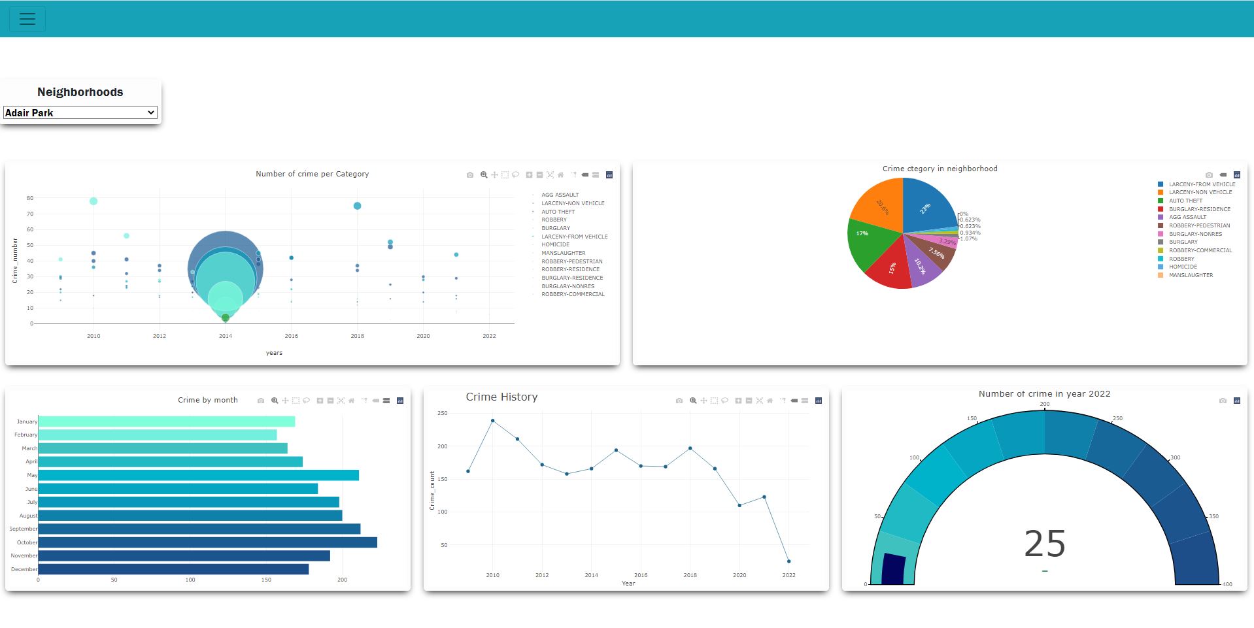Hide AGG ASSAULT slice via pie legend label
1254x628 pixels.
click(1187, 217)
